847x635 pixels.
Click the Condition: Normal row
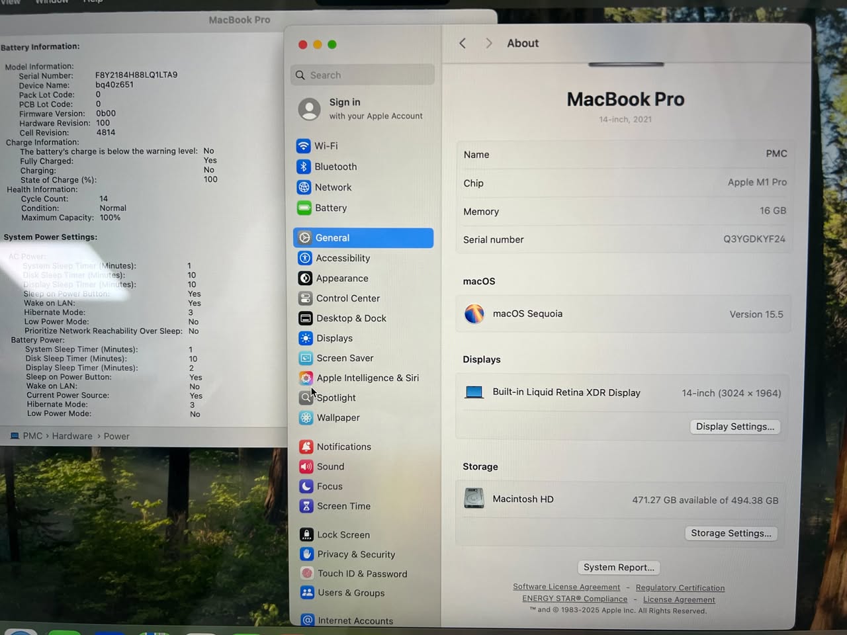point(73,208)
